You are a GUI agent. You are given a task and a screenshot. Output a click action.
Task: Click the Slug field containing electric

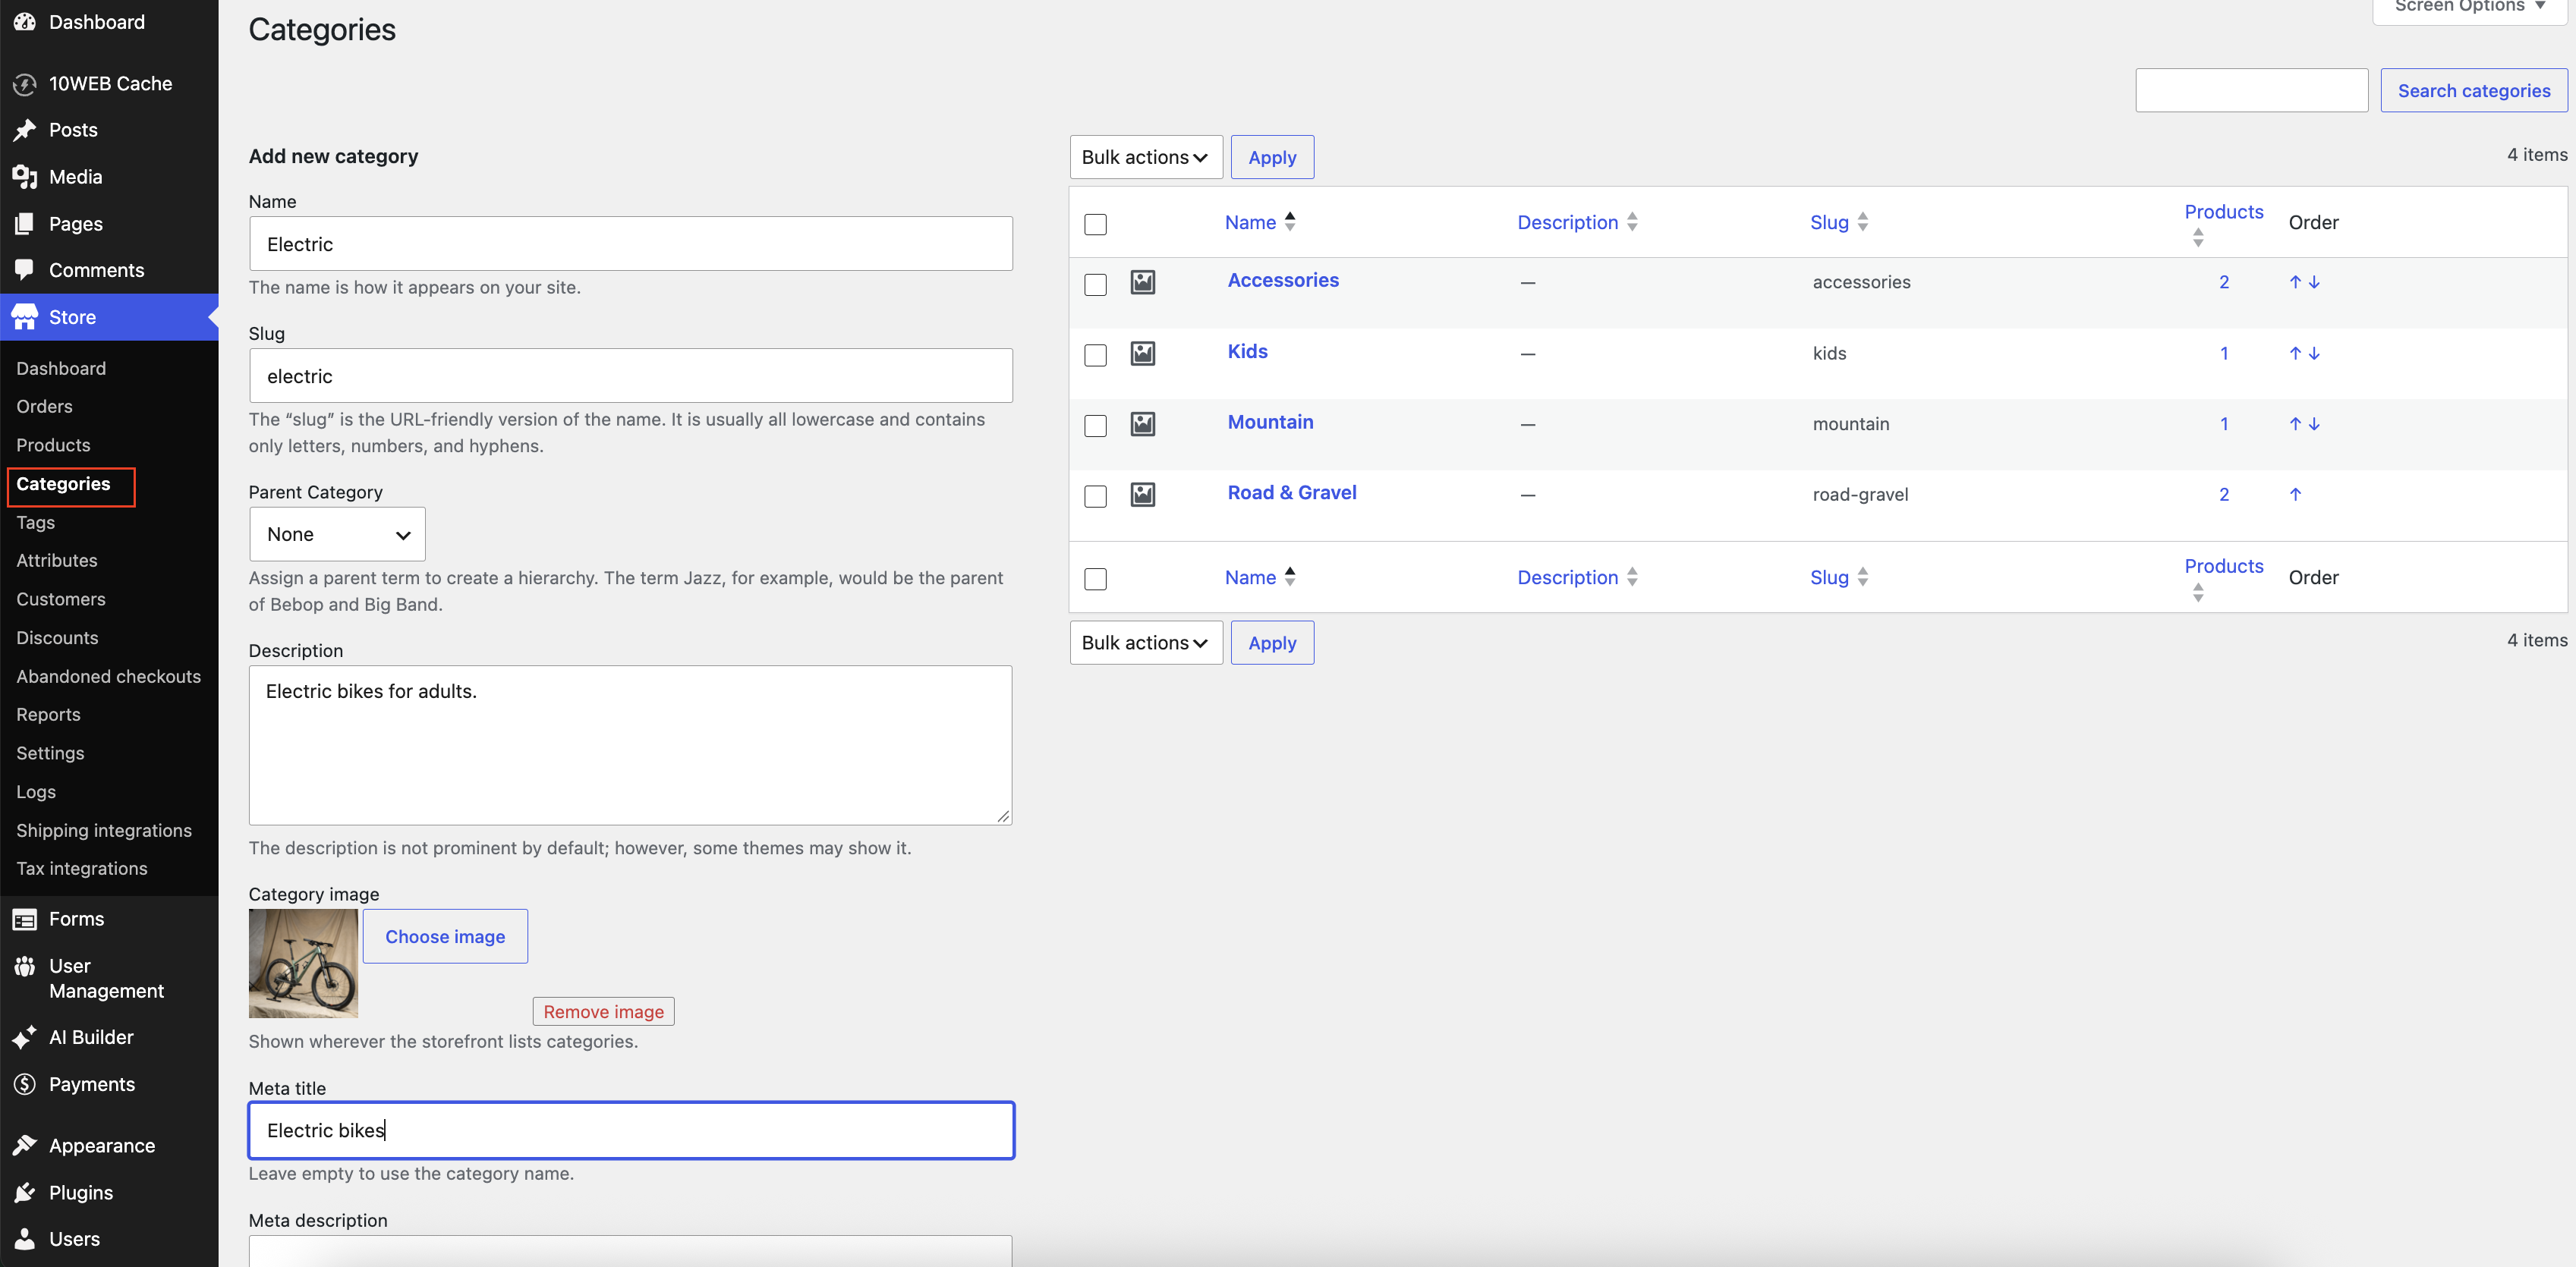631,376
